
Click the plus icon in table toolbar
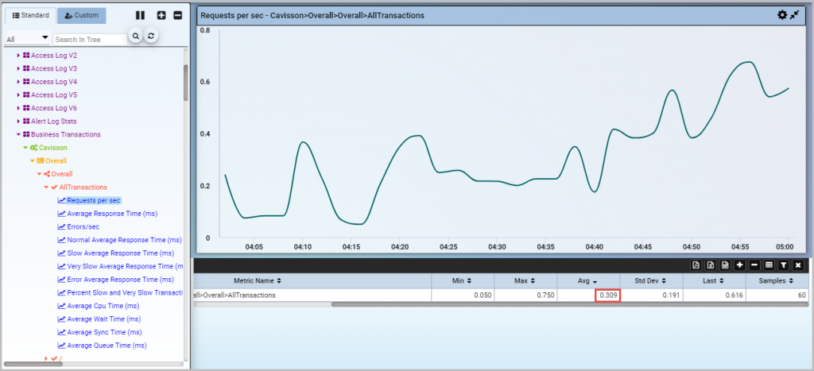click(740, 265)
